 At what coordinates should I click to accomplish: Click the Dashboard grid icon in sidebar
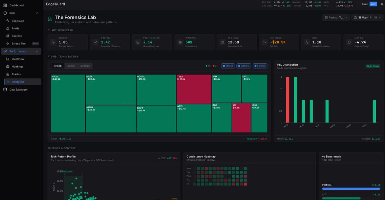point(5,5)
